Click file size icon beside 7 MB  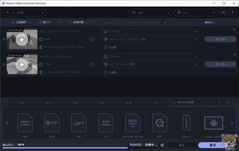[41, 64]
